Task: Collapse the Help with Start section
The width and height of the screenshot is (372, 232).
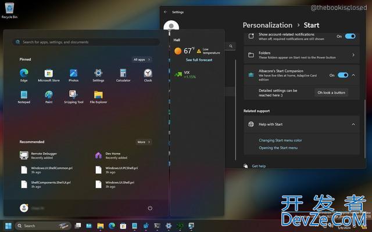Action: click(x=353, y=124)
